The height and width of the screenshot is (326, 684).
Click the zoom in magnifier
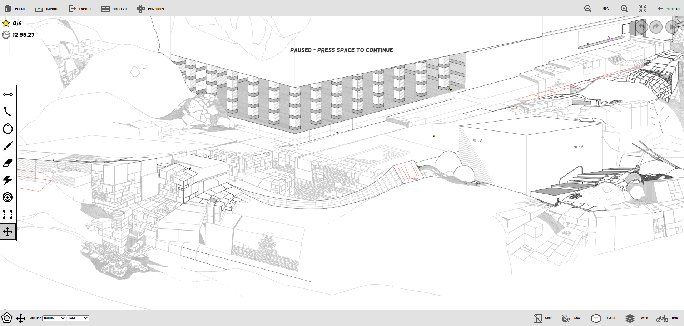tap(624, 9)
